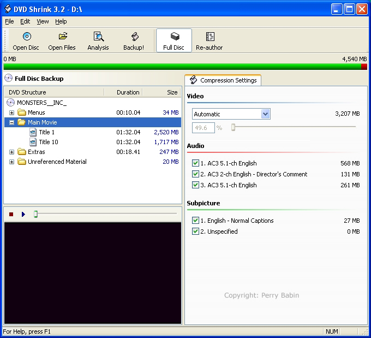Expand the Extras tree node

click(11, 152)
